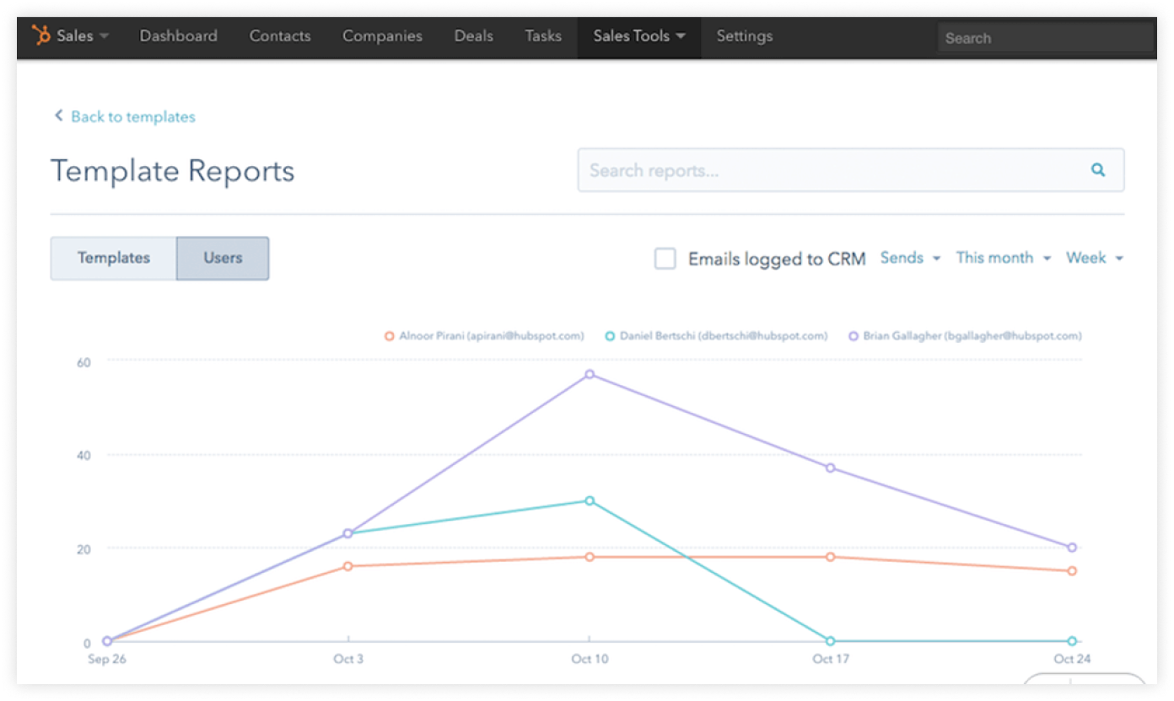
Task: Open Deals in the navigation bar
Action: coord(473,36)
